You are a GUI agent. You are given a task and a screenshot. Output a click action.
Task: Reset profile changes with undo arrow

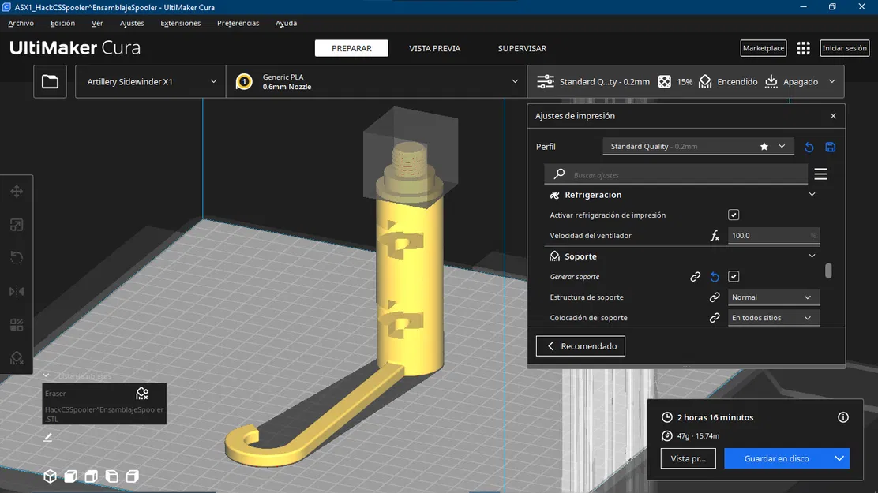click(x=809, y=148)
